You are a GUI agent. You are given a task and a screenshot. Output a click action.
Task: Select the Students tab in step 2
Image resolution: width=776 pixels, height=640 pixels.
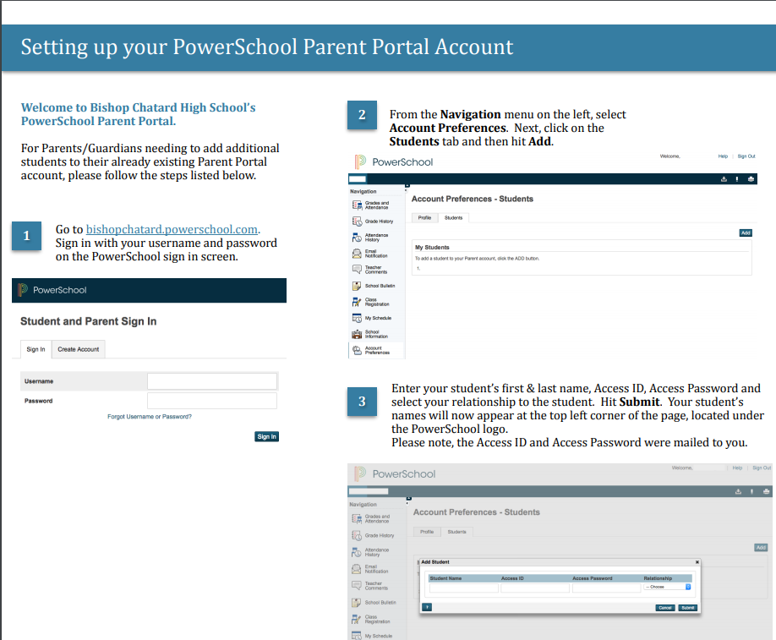pos(454,218)
